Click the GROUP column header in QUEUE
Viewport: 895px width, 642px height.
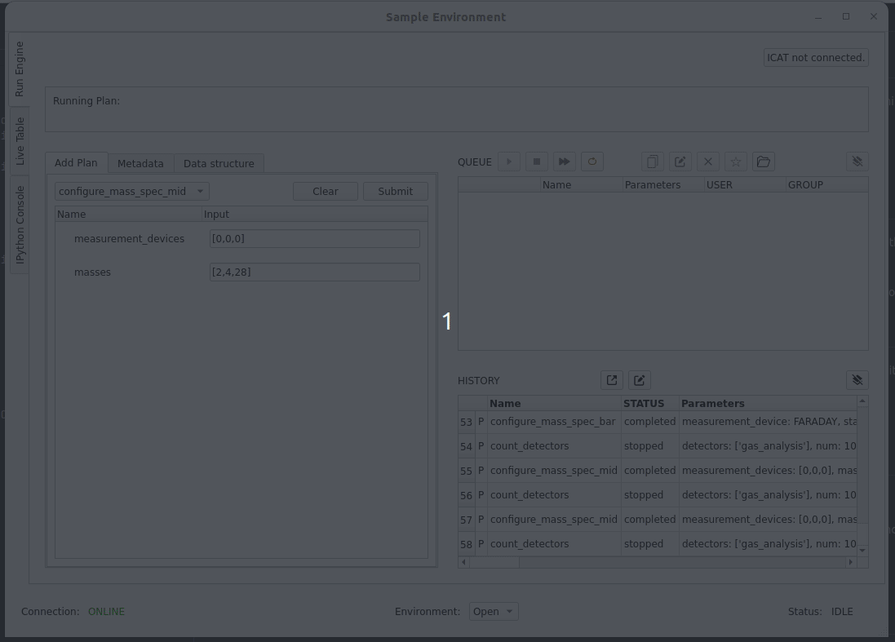(x=827, y=185)
